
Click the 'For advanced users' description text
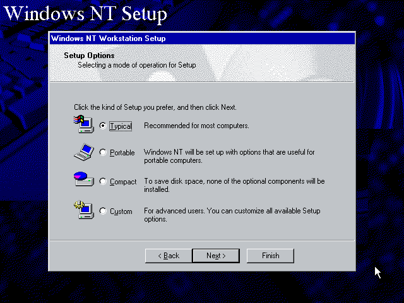coord(232,215)
